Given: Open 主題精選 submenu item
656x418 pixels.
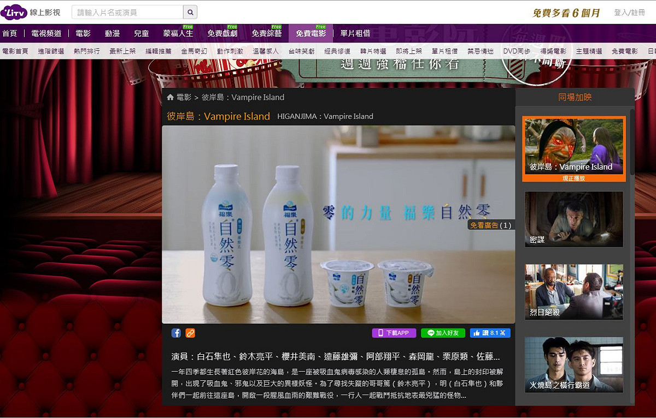Looking at the screenshot, I should 589,51.
